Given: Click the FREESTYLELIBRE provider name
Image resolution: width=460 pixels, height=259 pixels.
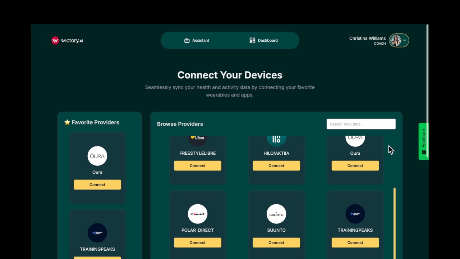Looking at the screenshot, I should (198, 153).
